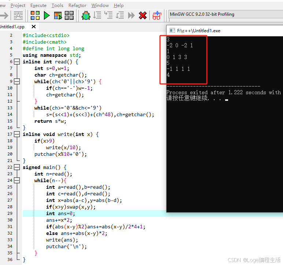Open the Help menu
Screen dimensions: 283x265
119,5
